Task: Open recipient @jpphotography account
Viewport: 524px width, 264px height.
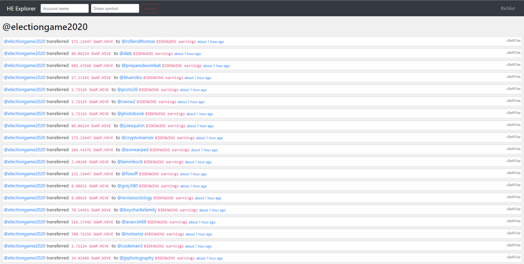Action: point(137,258)
